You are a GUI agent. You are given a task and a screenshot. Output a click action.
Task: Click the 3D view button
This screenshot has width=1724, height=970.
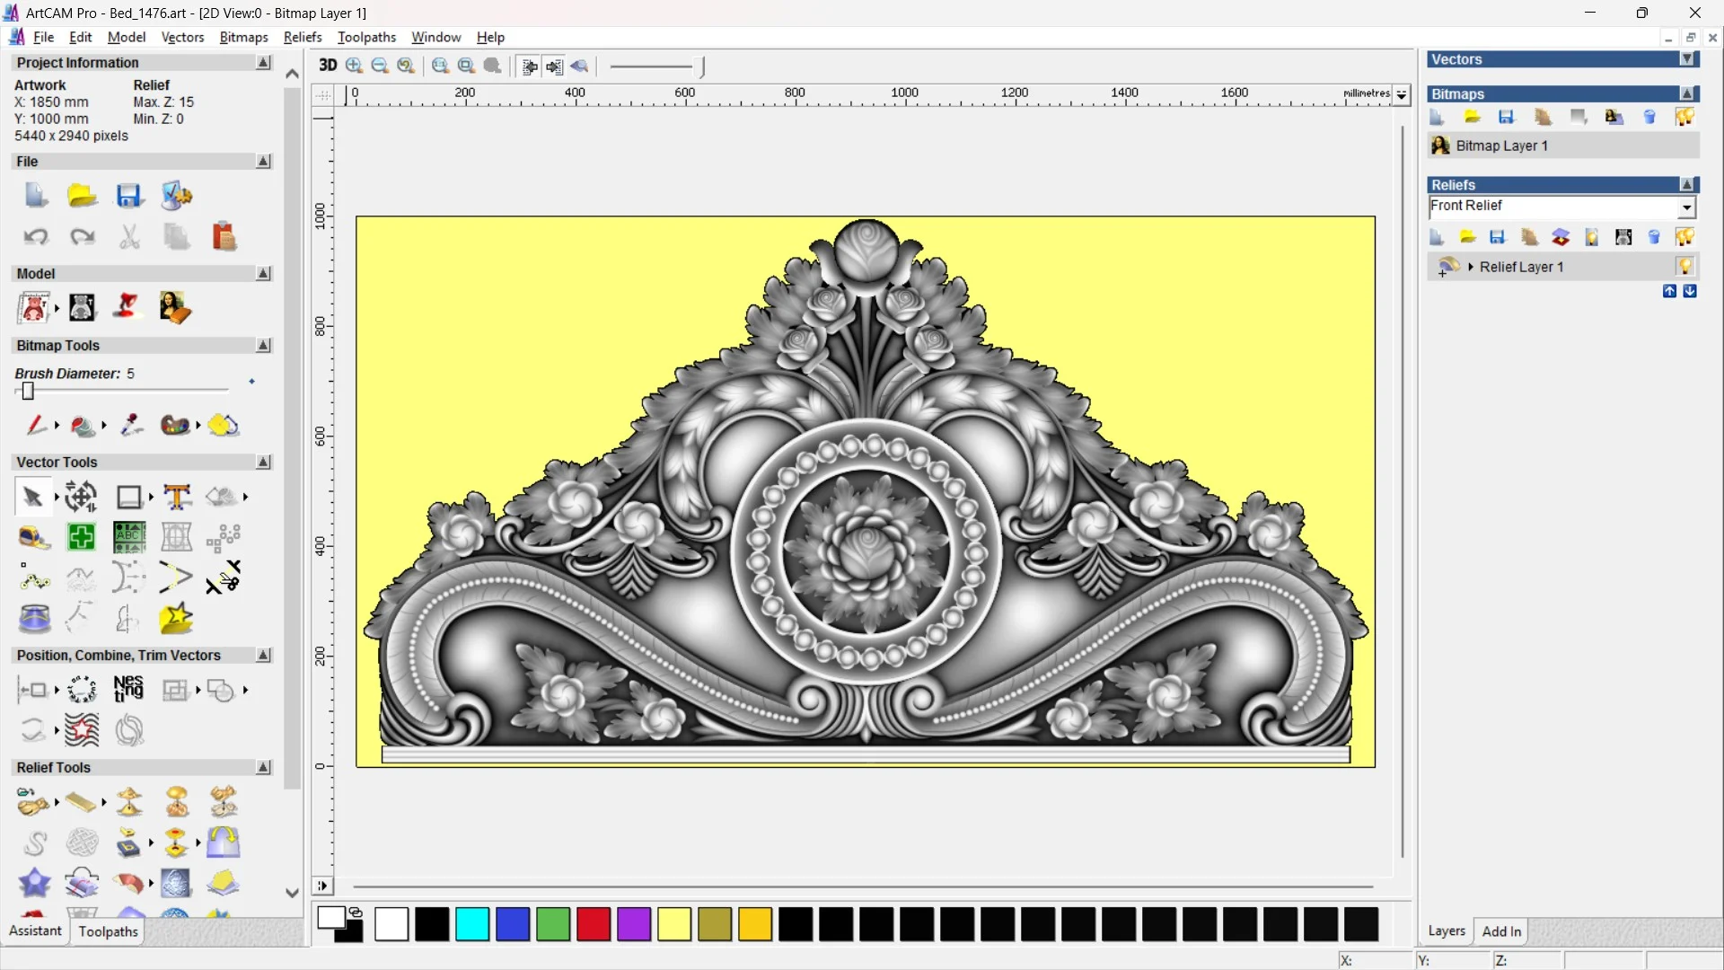328,66
